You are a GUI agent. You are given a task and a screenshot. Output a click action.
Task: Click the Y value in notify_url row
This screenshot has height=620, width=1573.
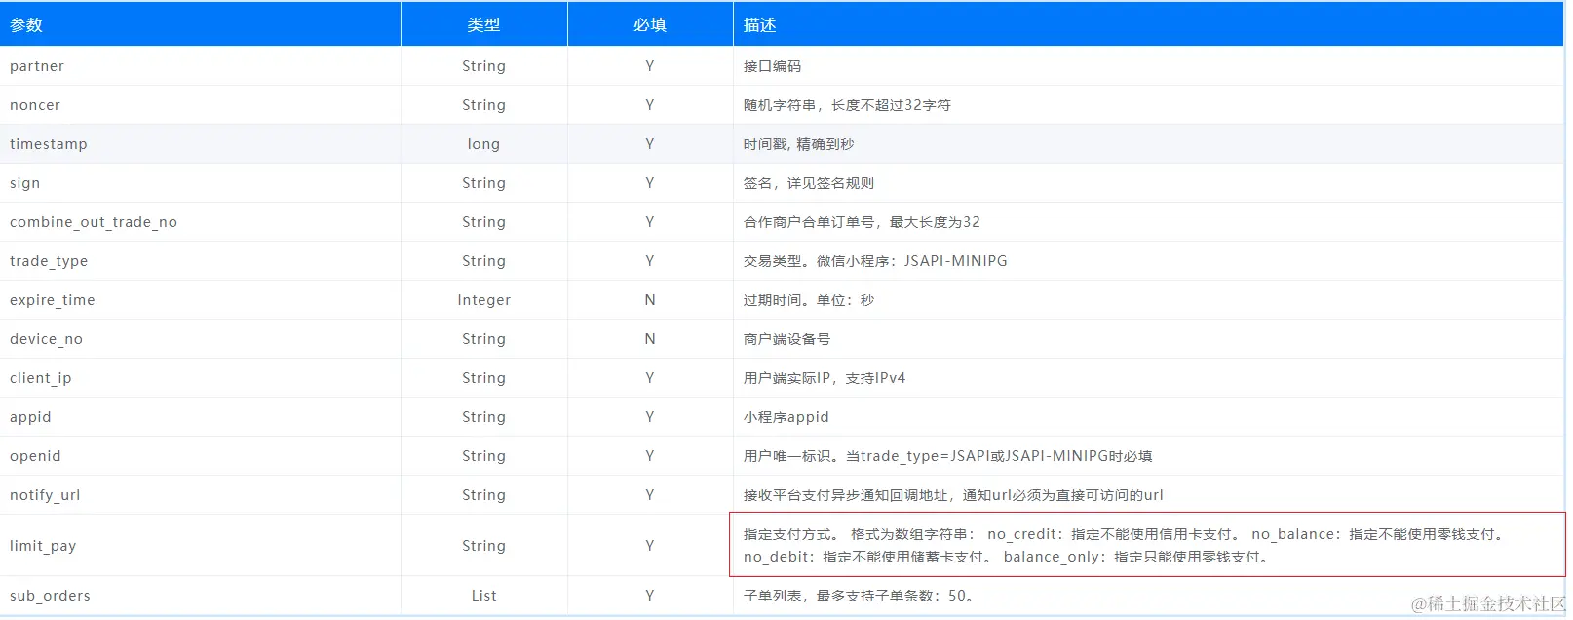[x=650, y=495]
